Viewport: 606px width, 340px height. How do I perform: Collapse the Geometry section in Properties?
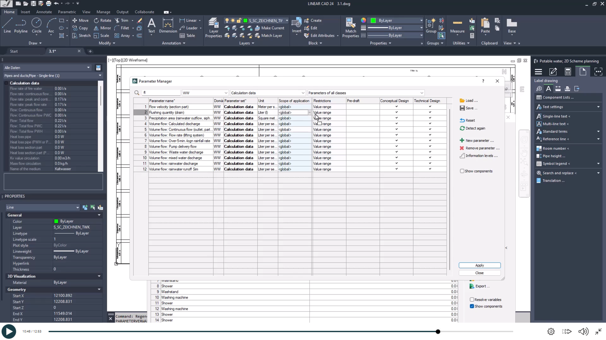tap(99, 289)
